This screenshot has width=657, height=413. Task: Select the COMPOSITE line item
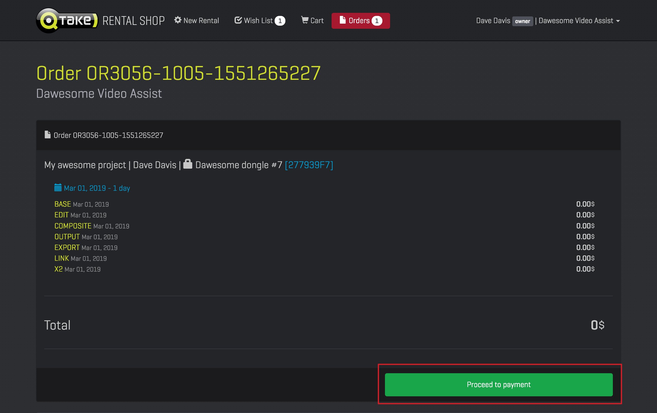73,226
